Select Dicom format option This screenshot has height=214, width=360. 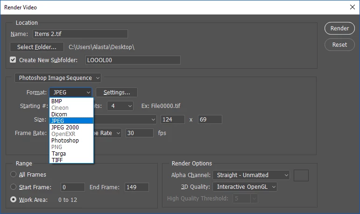(71, 114)
